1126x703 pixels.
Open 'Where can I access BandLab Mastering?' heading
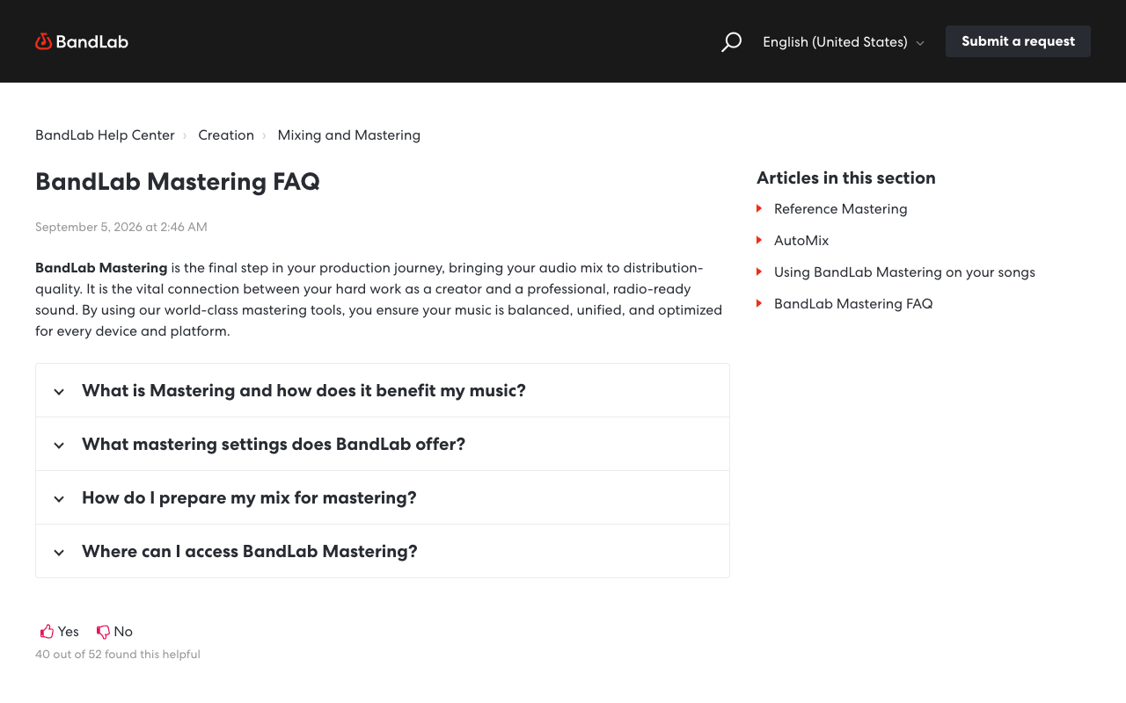[x=250, y=551]
